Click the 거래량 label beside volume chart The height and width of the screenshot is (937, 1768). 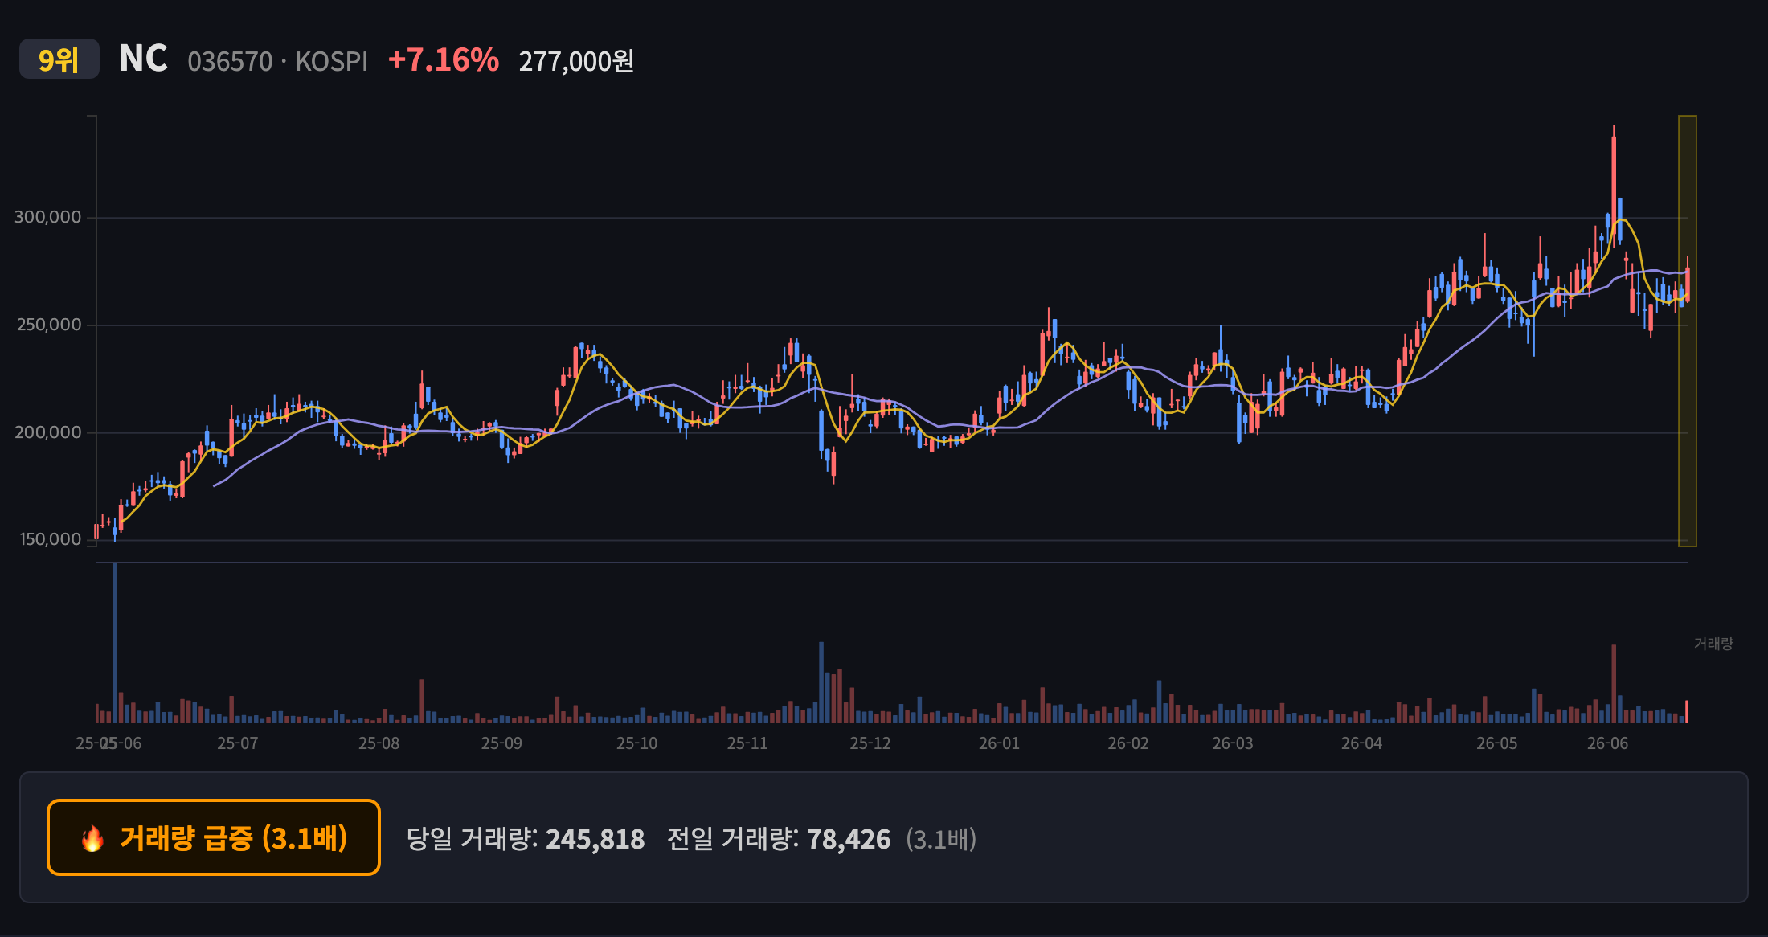pos(1713,644)
